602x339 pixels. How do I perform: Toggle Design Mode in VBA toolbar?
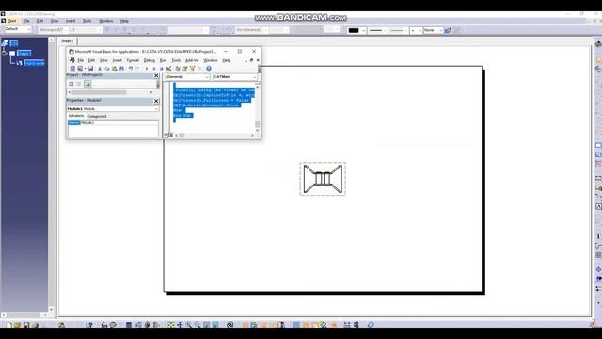169,69
